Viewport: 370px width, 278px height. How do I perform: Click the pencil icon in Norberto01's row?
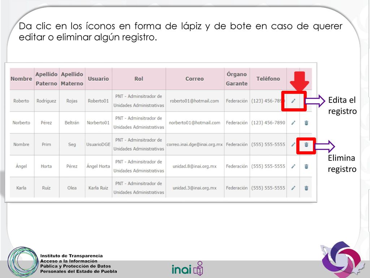point(293,123)
